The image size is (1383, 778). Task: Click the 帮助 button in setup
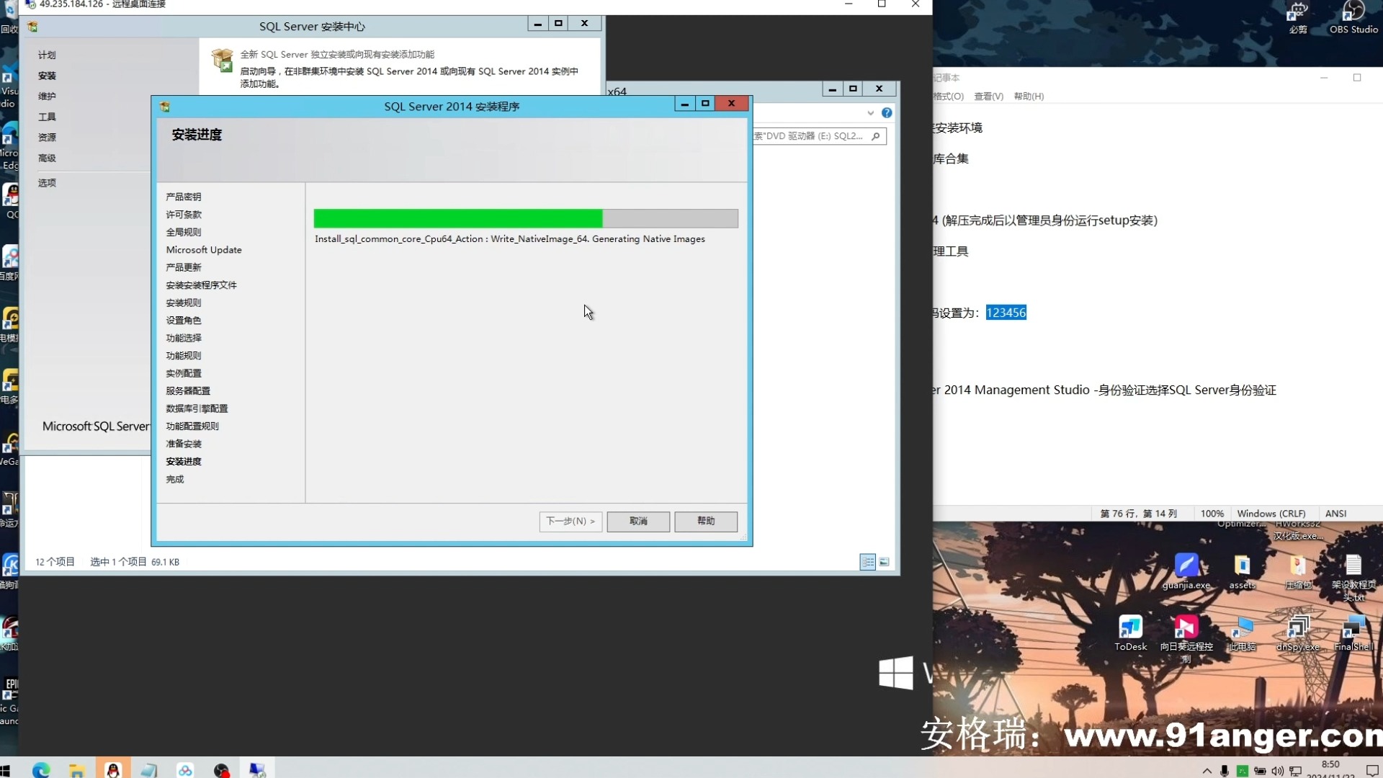tap(706, 521)
